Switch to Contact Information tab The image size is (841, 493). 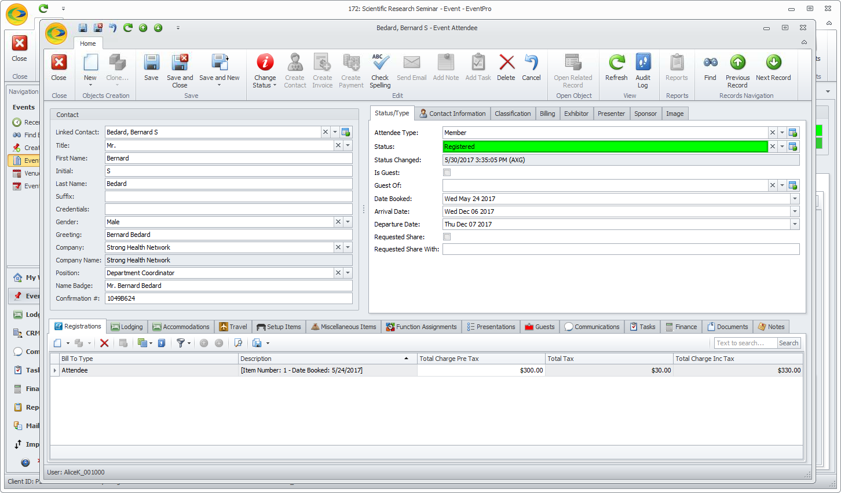point(452,114)
